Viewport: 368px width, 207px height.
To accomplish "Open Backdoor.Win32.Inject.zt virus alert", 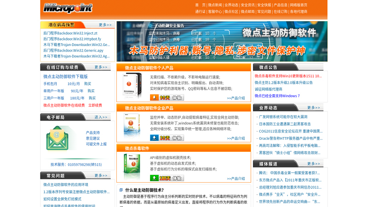I will coord(70,33).
